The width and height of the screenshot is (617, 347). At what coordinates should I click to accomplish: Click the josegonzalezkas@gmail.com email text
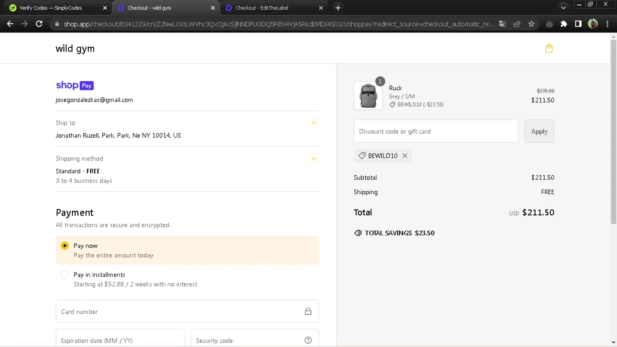point(94,100)
